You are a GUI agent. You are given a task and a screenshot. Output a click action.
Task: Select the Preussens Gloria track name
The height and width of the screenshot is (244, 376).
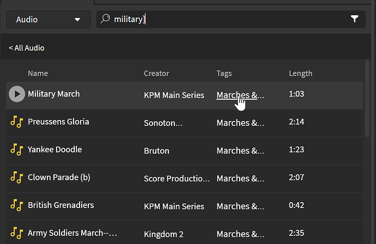pyautogui.click(x=58, y=122)
